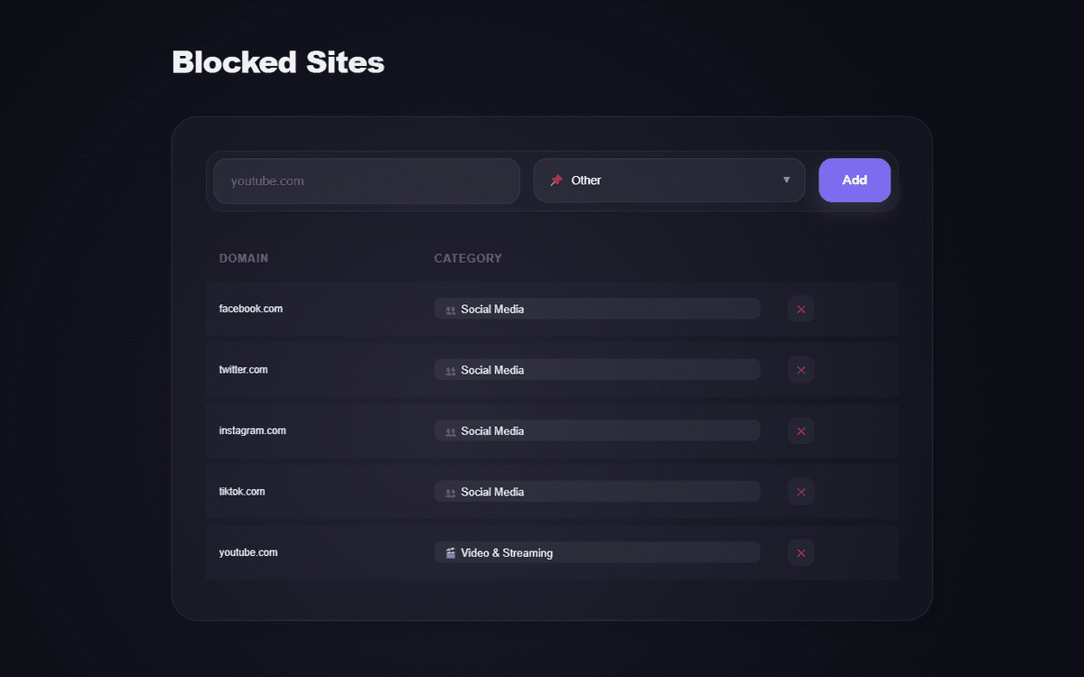
Task: Click the DOMAIN column header
Action: [x=243, y=257]
